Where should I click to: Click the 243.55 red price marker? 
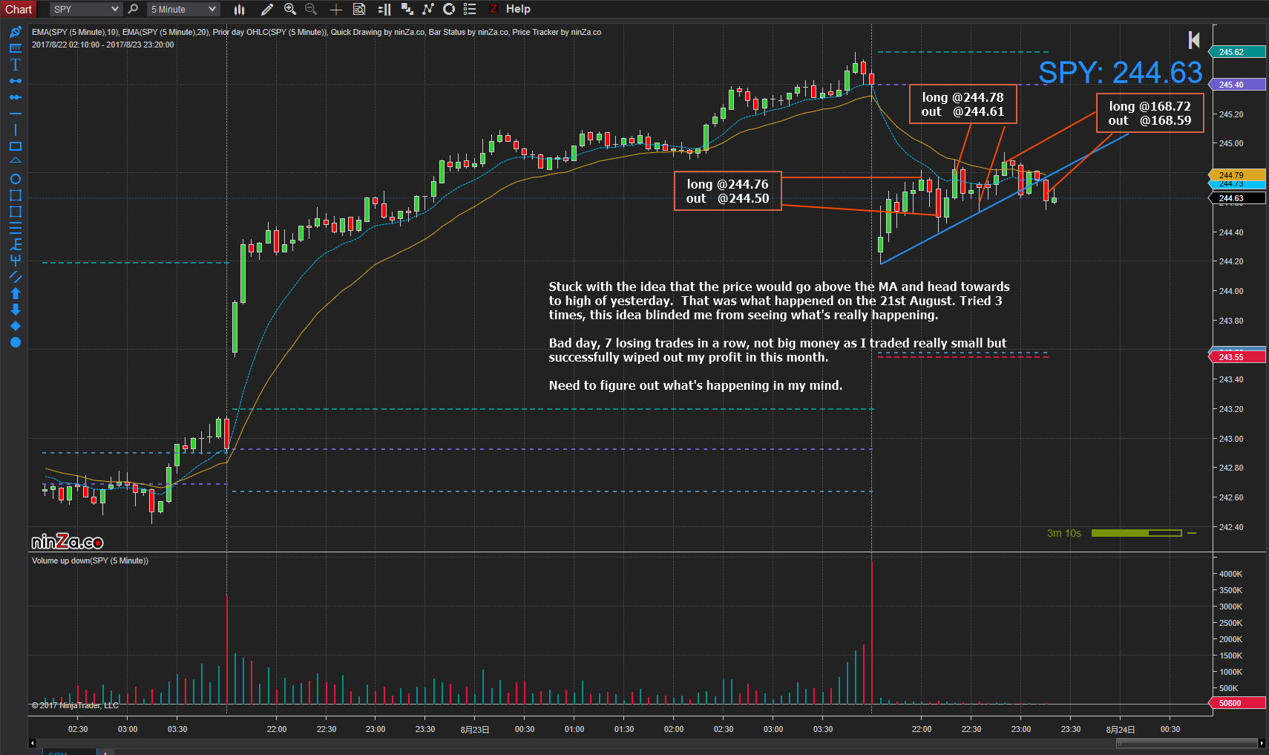coord(1237,357)
